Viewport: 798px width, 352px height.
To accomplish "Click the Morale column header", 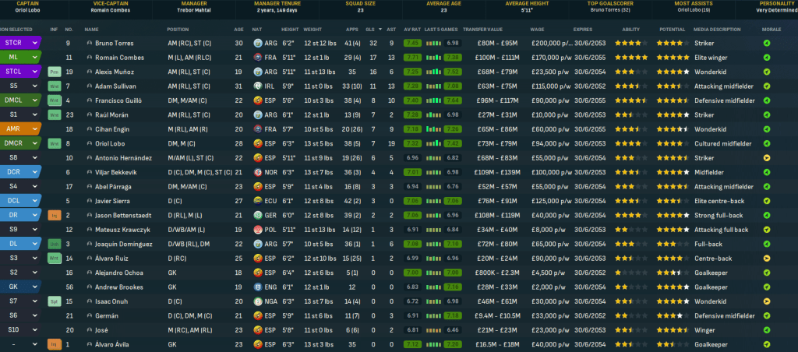I will coord(770,29).
